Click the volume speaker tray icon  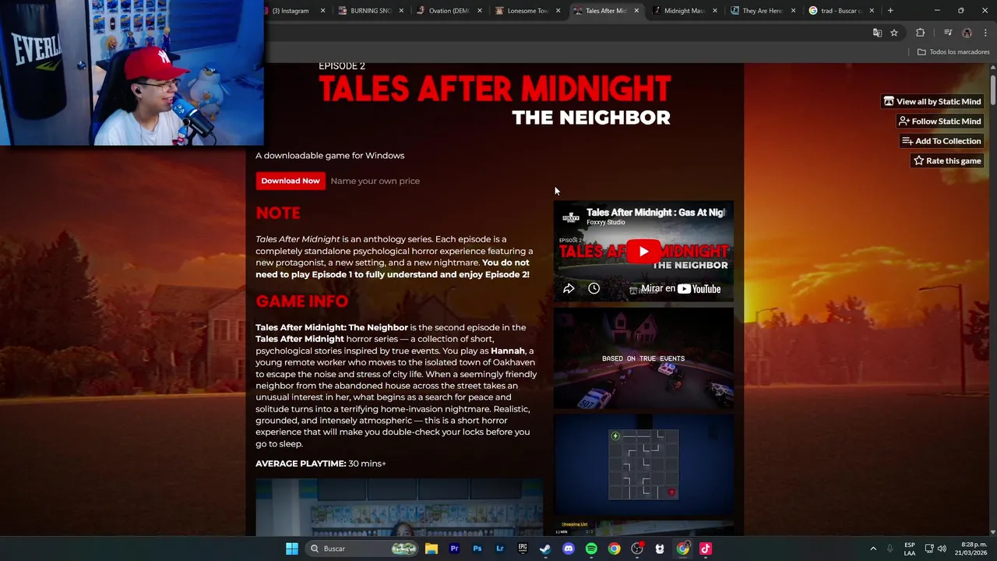pyautogui.click(x=942, y=549)
